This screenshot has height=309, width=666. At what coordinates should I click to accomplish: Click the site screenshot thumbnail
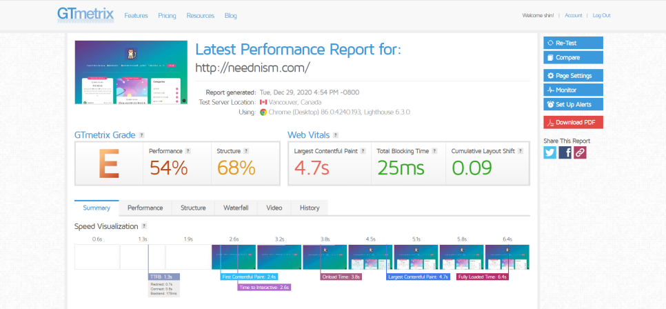[x=131, y=72]
